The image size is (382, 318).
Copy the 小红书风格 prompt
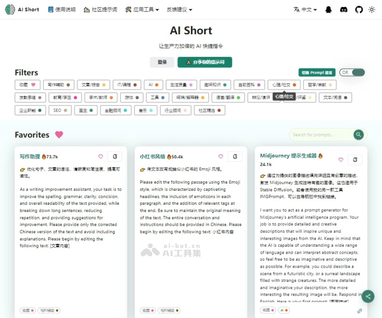(x=235, y=156)
